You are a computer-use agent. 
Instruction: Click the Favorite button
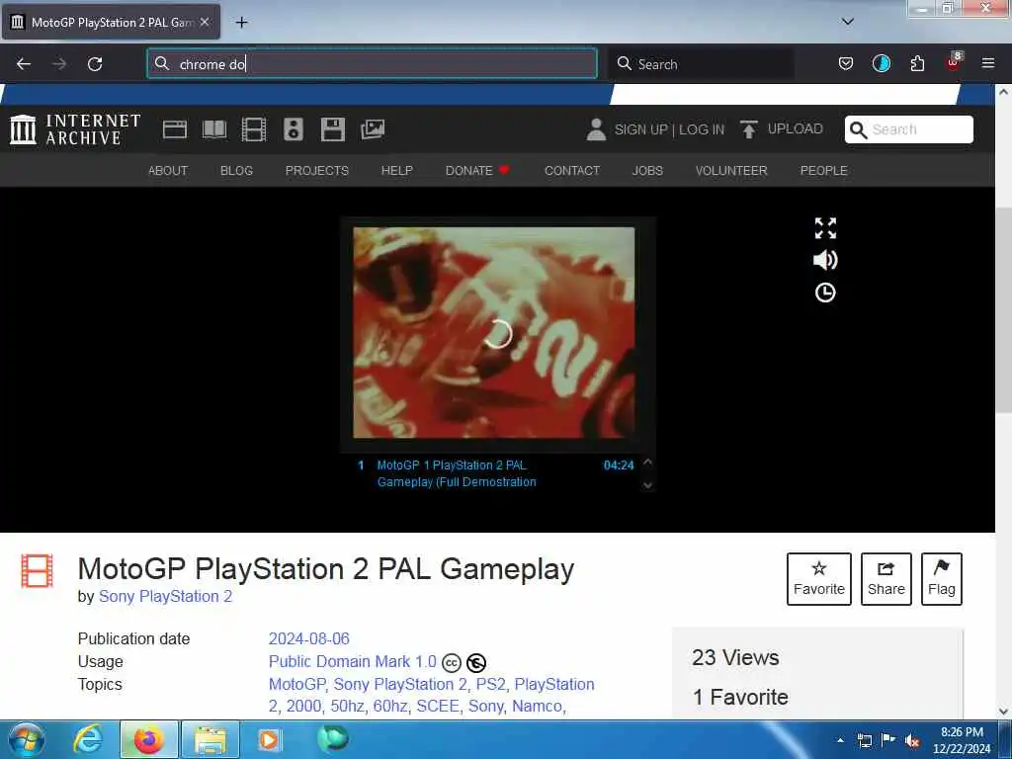point(819,579)
